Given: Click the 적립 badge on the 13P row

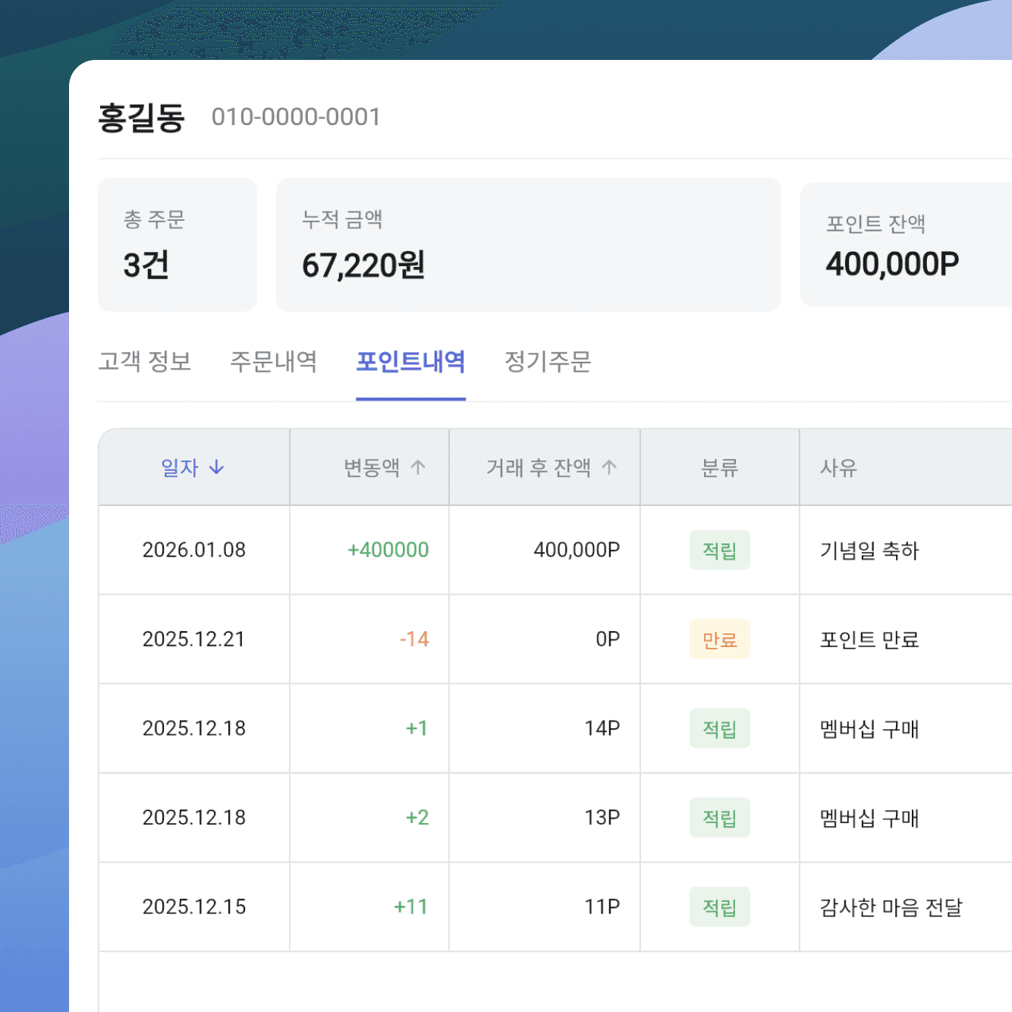Looking at the screenshot, I should coord(719,818).
